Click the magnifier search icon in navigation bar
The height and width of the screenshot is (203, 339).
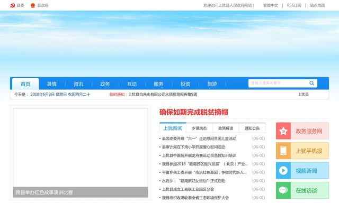[x=311, y=83]
